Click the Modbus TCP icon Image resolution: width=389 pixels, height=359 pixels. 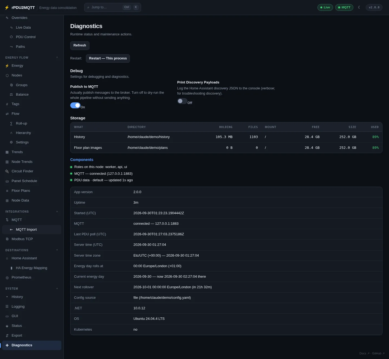coord(7,239)
